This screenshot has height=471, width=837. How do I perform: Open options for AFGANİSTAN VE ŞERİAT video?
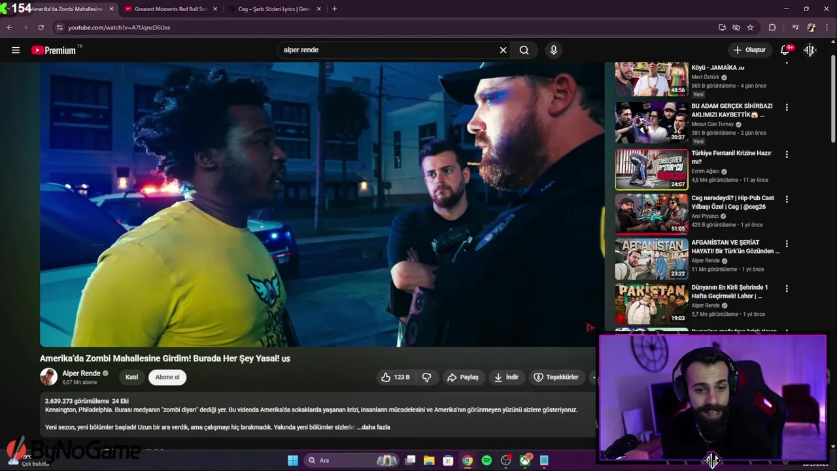click(787, 243)
